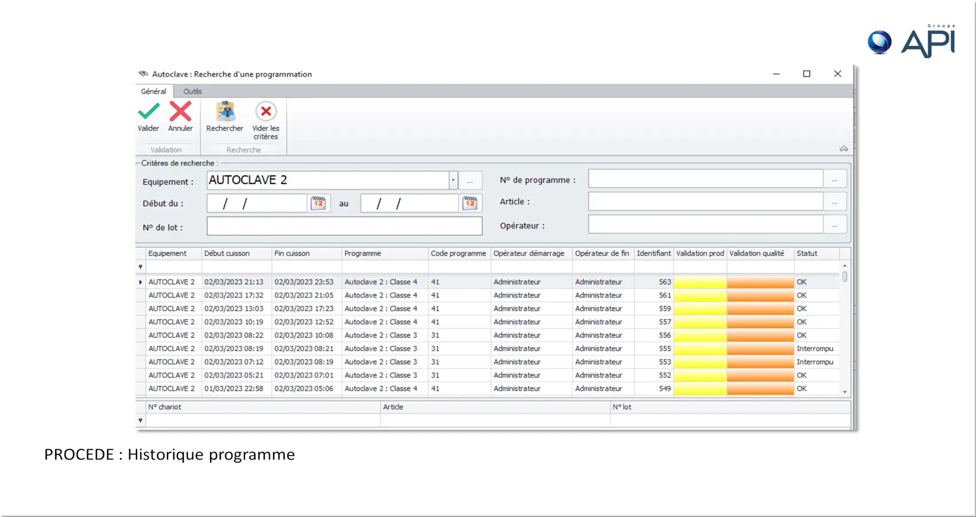Focus the N° de lot input field
Screen dimensions: 976x517
[x=344, y=226]
